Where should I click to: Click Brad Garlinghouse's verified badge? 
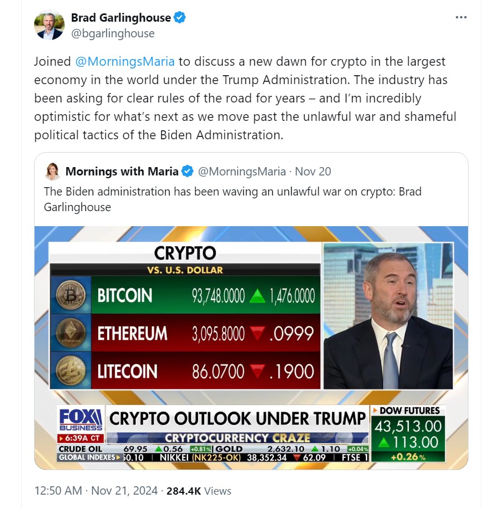pyautogui.click(x=180, y=17)
